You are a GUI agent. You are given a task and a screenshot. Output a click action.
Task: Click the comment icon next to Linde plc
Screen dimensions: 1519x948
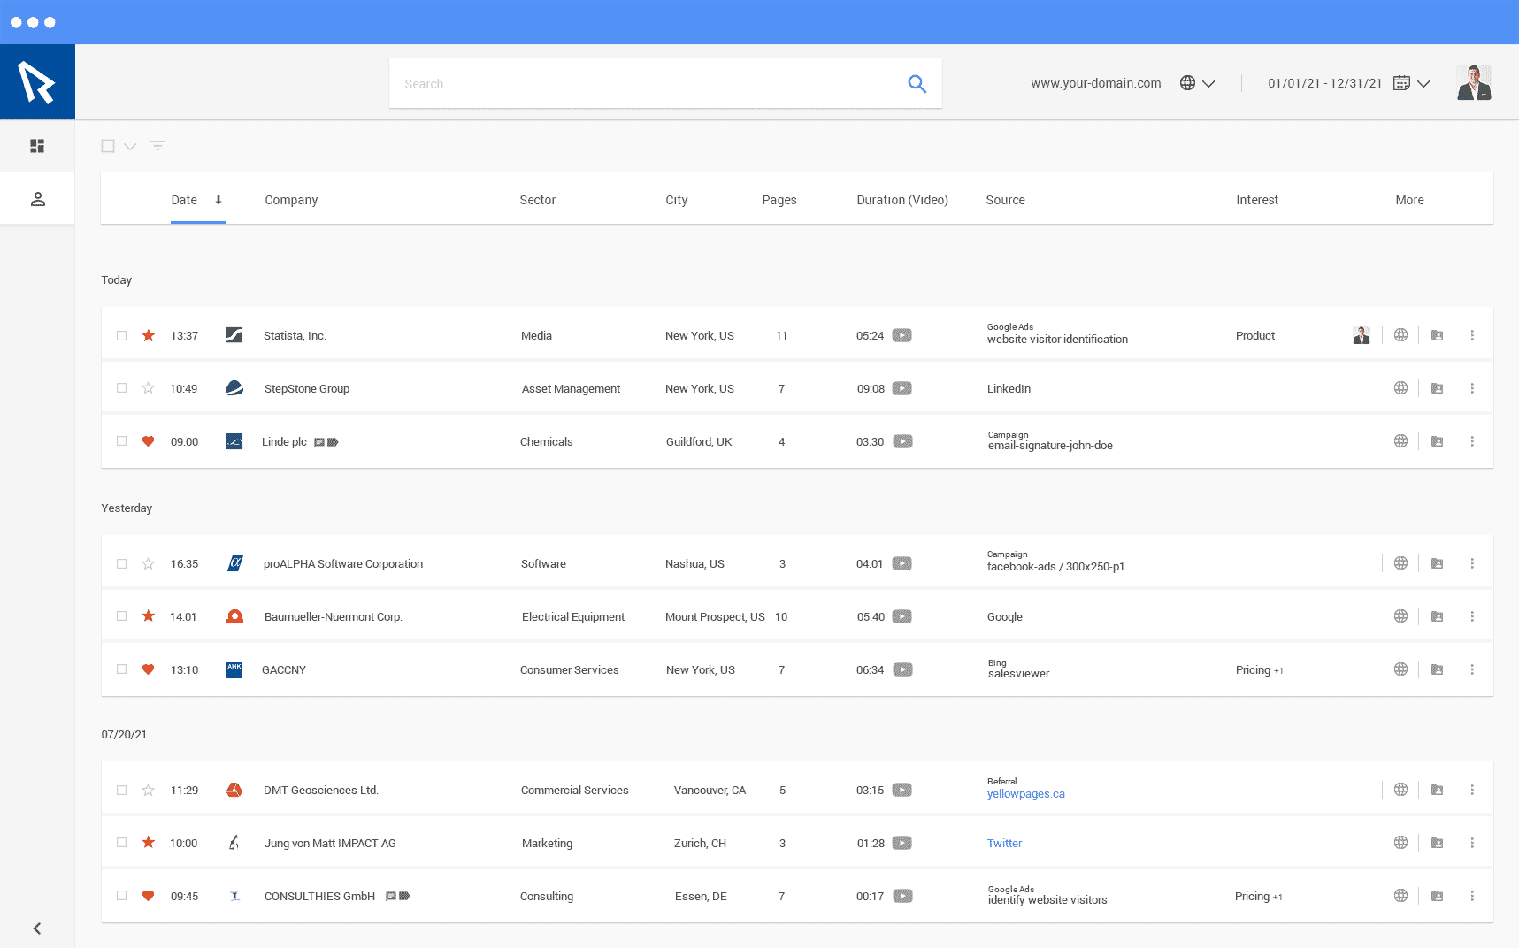(x=319, y=442)
